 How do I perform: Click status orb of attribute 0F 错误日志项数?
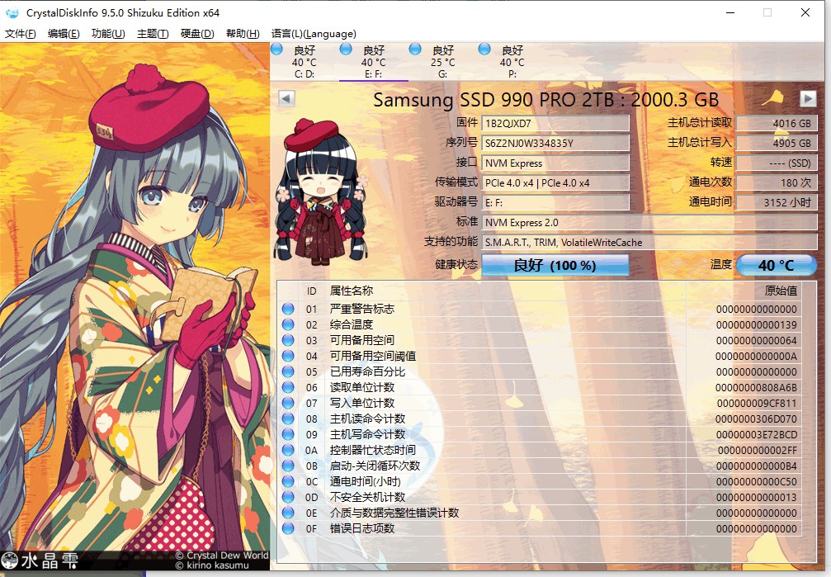(x=288, y=528)
